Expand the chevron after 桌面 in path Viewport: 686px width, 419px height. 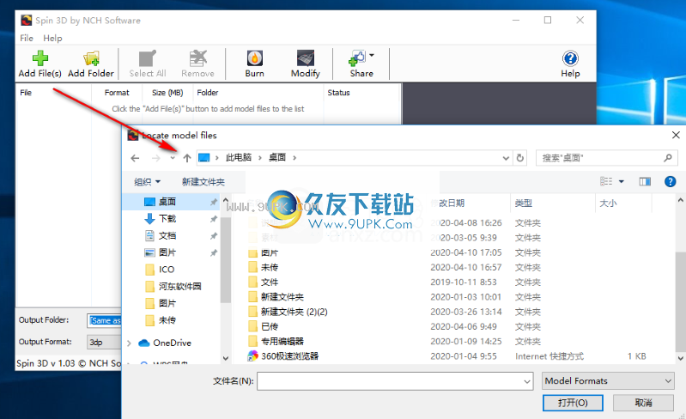294,158
